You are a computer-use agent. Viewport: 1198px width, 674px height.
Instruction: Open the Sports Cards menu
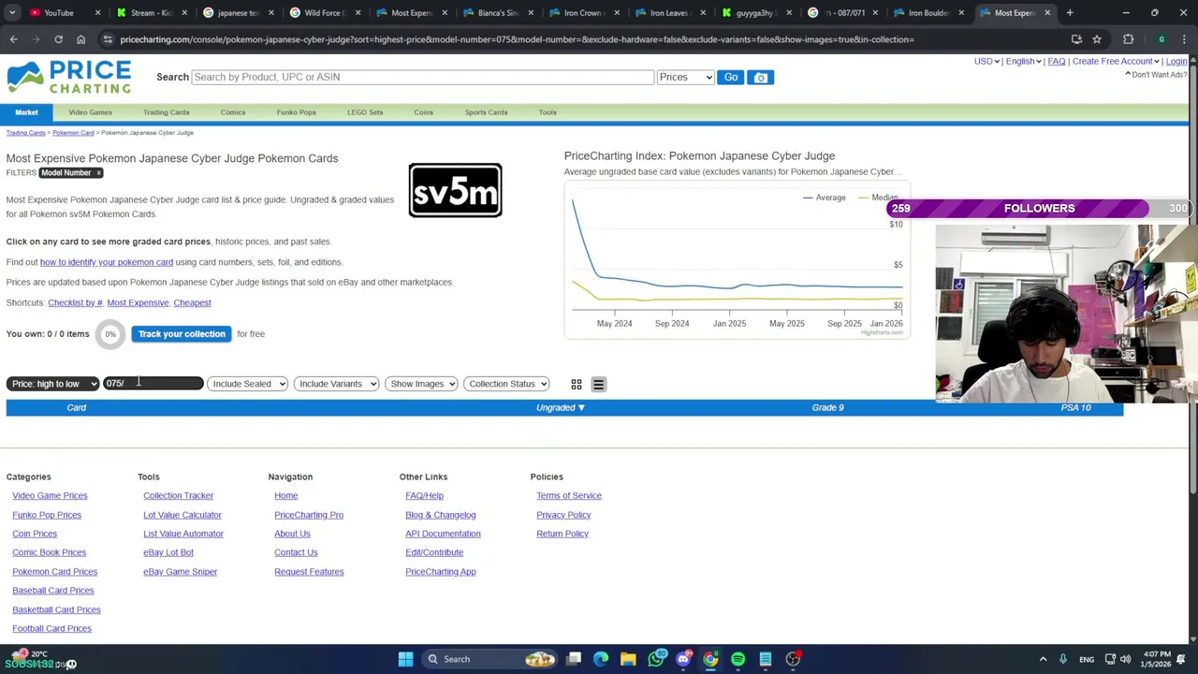click(x=486, y=112)
